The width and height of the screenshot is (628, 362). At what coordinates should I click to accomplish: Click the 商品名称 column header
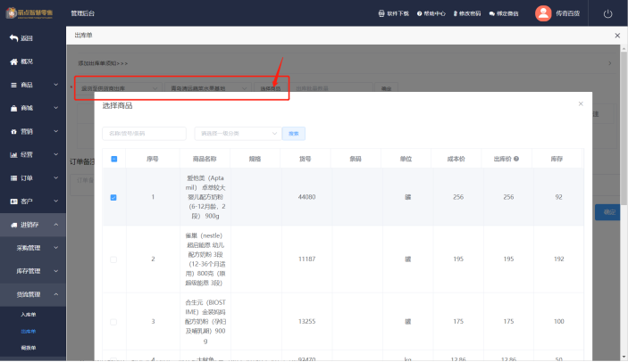click(205, 159)
